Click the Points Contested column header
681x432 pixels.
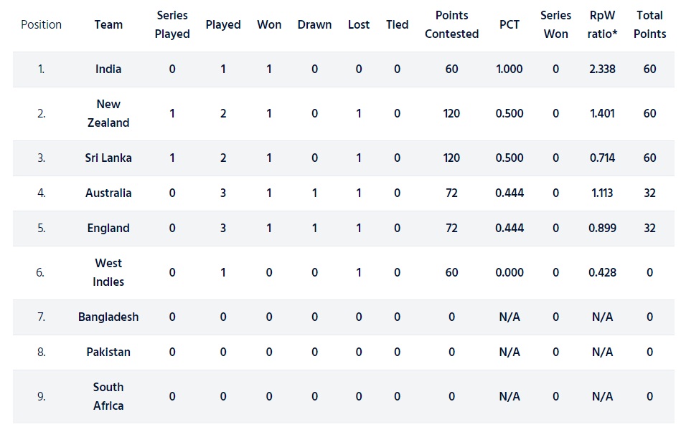451,25
